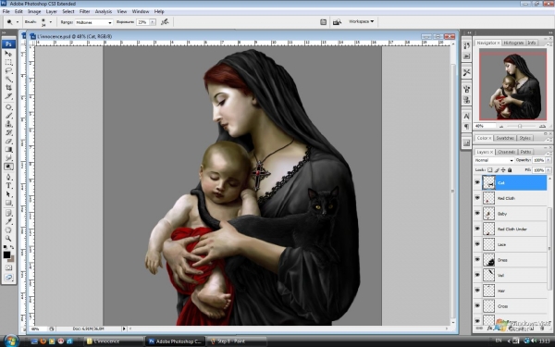Select the History Brush tool
This screenshot has width=555, height=347.
point(8,132)
